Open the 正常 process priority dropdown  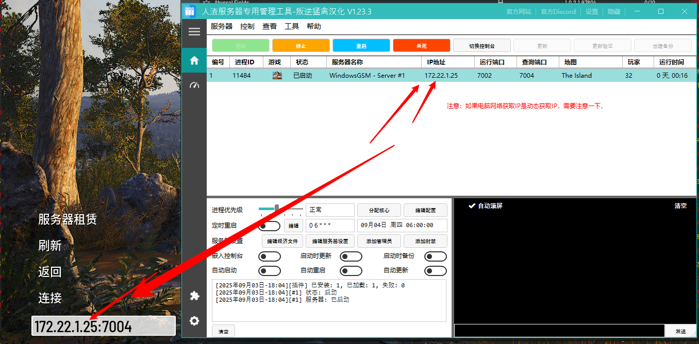point(330,210)
